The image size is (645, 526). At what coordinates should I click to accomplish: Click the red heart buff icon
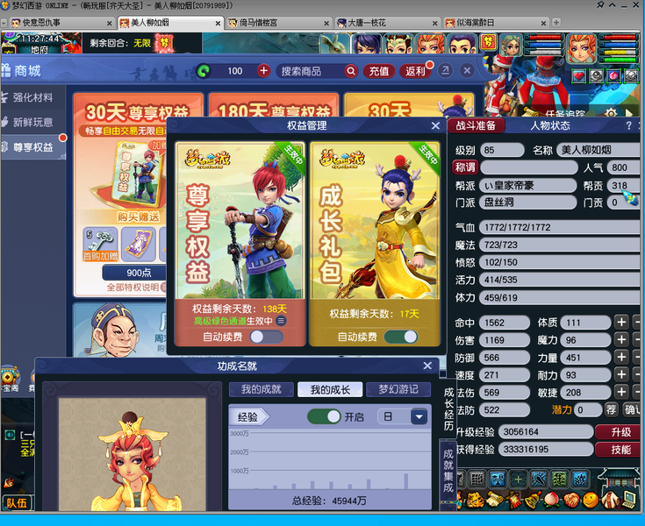(579, 76)
